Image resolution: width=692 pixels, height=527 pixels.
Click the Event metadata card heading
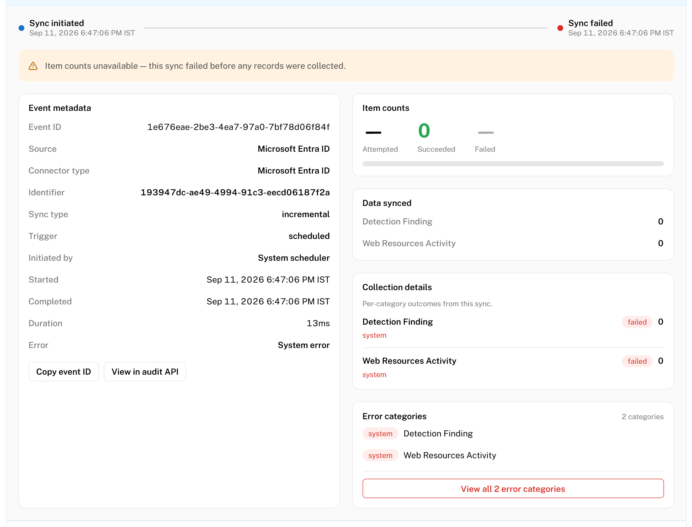click(60, 108)
